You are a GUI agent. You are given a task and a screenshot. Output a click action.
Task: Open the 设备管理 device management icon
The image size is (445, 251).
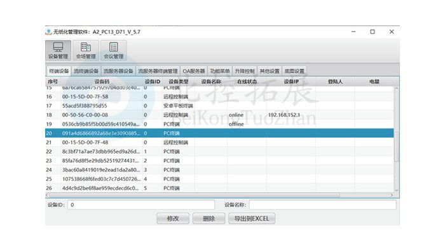click(58, 50)
